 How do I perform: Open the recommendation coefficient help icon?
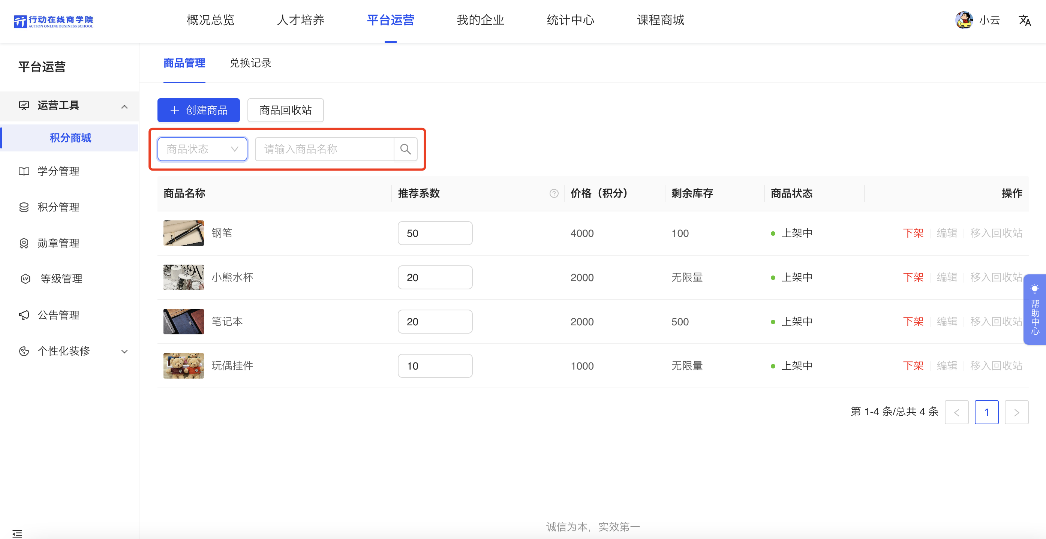554,194
